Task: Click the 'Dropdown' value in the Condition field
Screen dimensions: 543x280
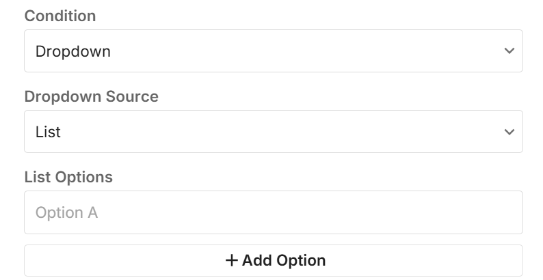Action: point(73,51)
